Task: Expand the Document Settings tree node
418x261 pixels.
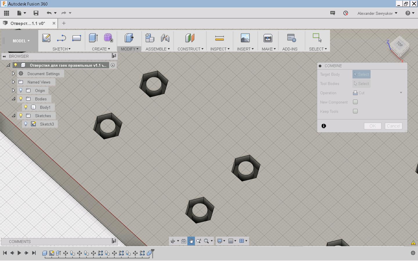Action: coord(13,74)
